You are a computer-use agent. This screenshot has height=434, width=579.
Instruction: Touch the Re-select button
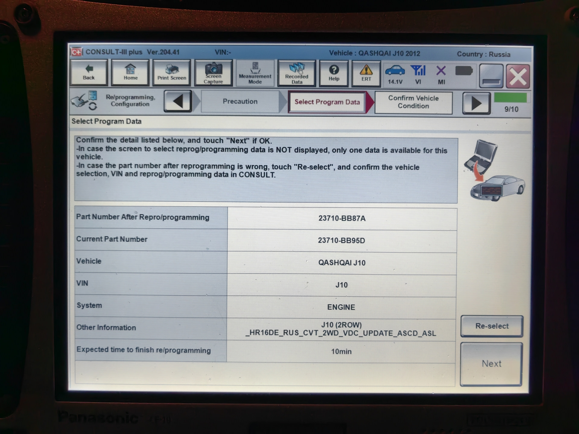point(491,326)
